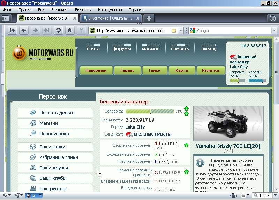The height and width of the screenshot is (200, 279).
Task: Toggle Opera Turbo in status bar
Action: pos(33,195)
